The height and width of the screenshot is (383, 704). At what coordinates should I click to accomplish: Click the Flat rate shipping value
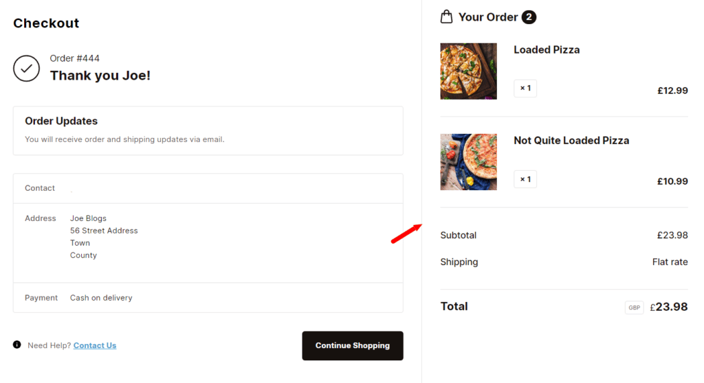click(x=670, y=262)
